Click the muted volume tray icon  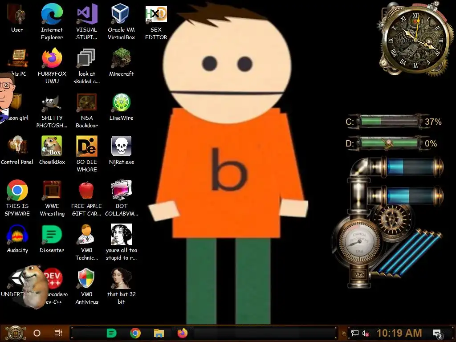[365, 334]
